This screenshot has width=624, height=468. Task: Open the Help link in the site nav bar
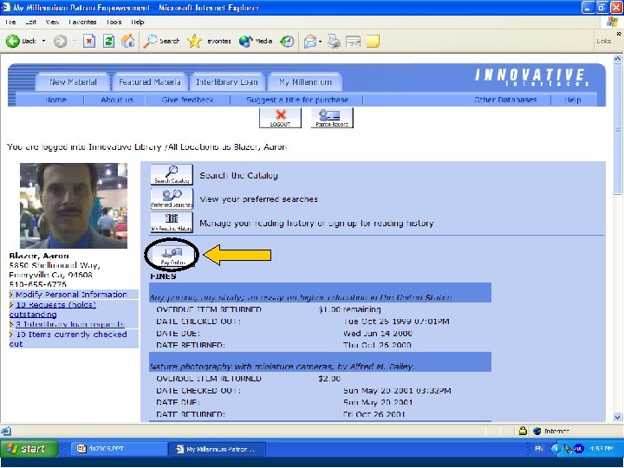tap(572, 100)
